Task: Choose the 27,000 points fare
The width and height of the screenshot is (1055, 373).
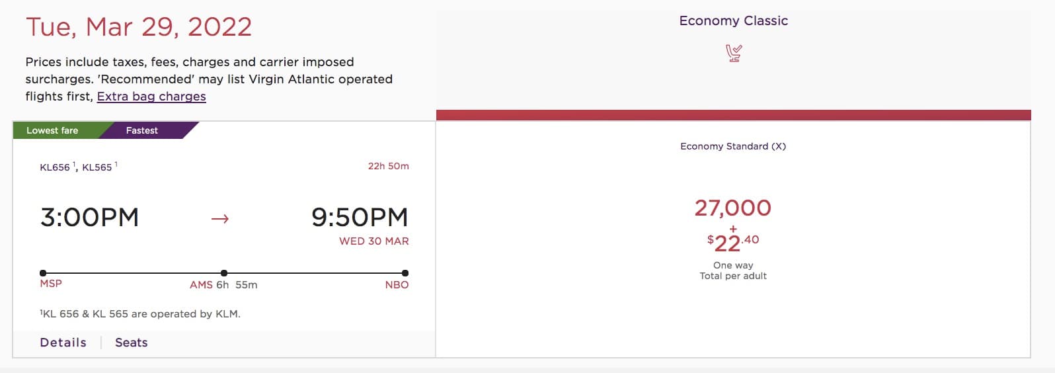Action: coord(733,208)
